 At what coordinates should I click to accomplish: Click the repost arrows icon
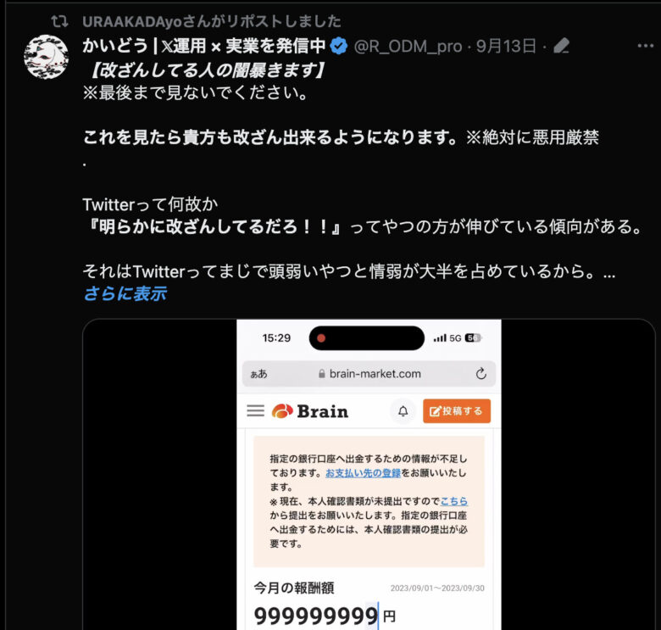tap(59, 21)
